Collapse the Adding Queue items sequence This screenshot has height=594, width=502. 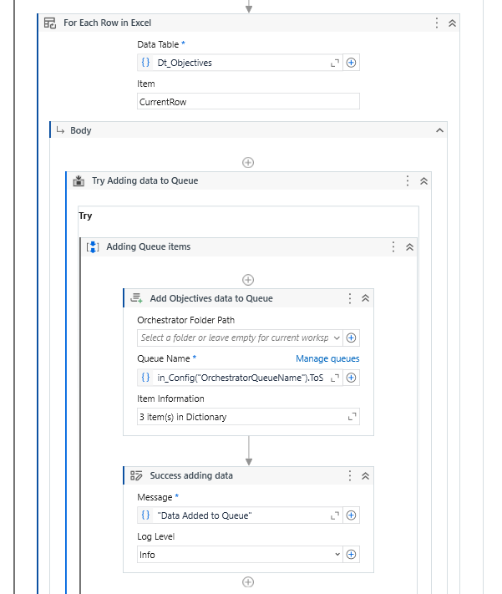[409, 247]
